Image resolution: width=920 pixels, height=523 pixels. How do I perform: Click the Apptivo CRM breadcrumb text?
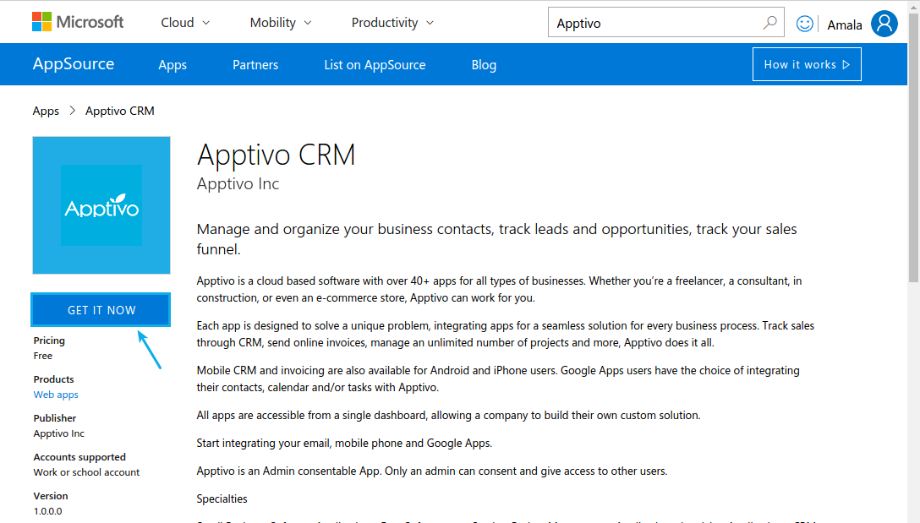point(120,111)
